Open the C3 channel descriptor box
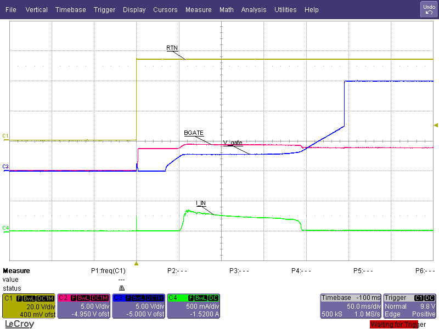Image resolution: width=439 pixels, height=329 pixels. pos(138,306)
